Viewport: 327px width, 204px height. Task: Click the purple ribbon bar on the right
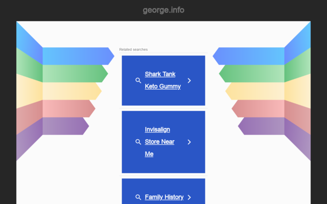[263, 125]
